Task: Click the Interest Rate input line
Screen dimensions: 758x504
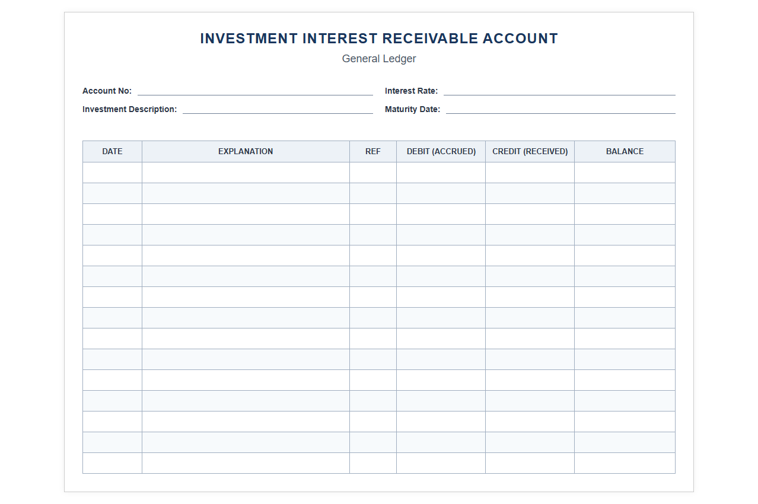Action: [559, 91]
